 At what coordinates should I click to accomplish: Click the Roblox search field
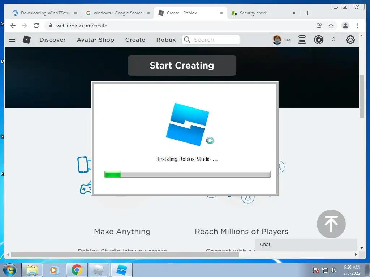211,40
